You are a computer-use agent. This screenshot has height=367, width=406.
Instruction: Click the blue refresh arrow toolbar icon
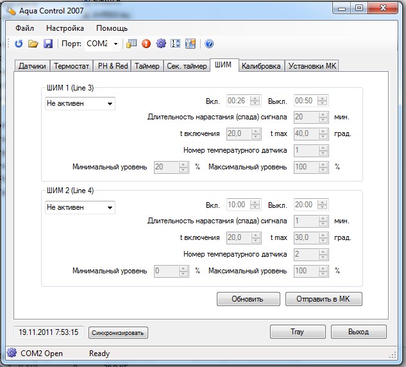click(19, 44)
